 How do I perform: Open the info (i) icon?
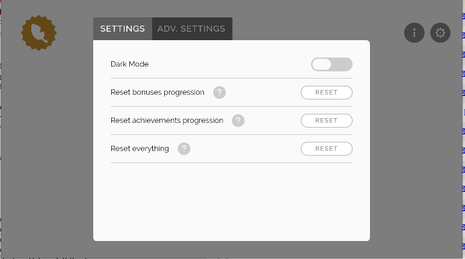414,33
